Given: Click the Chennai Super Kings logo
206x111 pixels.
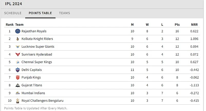Looking at the screenshot, I should (x=17, y=62).
